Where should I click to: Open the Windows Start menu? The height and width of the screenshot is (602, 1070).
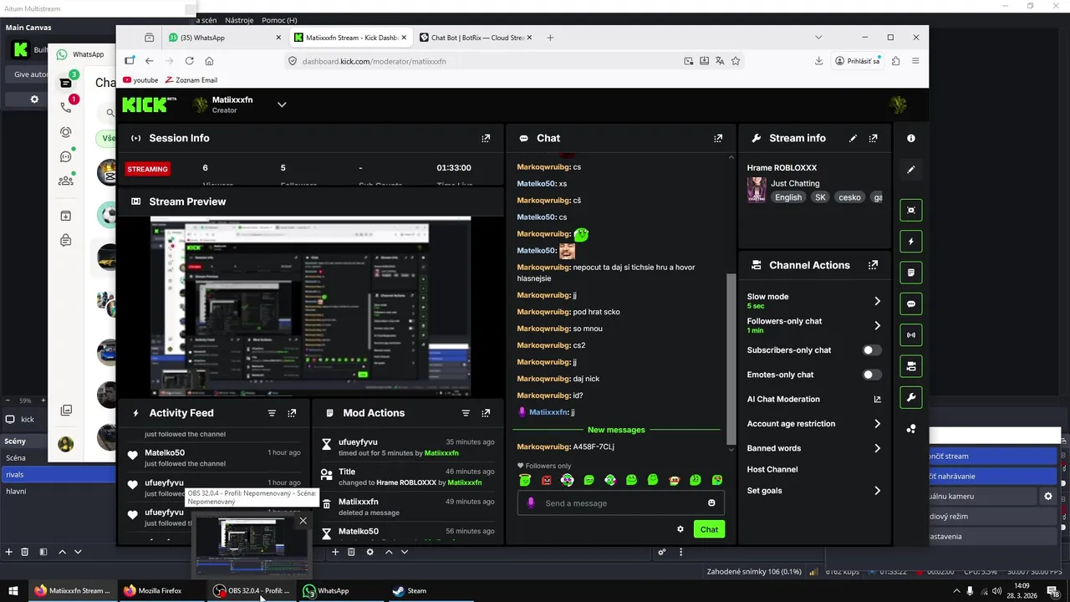point(13,591)
